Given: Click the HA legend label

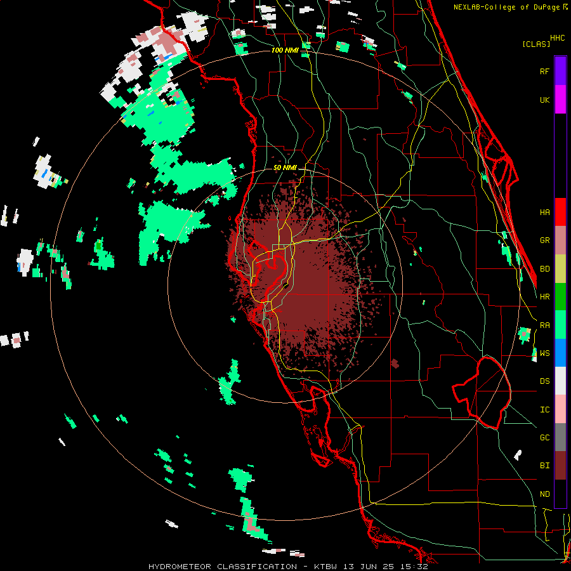Looking at the screenshot, I should pyautogui.click(x=544, y=212).
